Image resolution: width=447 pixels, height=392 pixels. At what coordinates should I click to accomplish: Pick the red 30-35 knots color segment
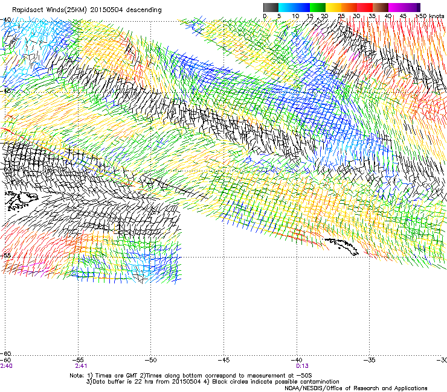click(x=365, y=7)
